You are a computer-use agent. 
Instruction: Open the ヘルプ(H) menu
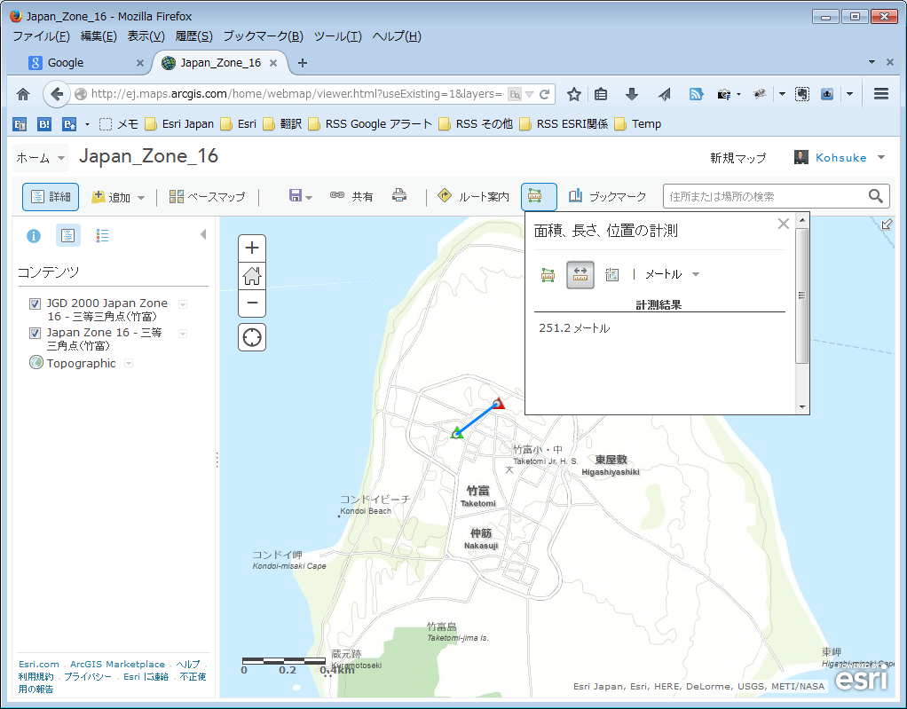[x=397, y=36]
